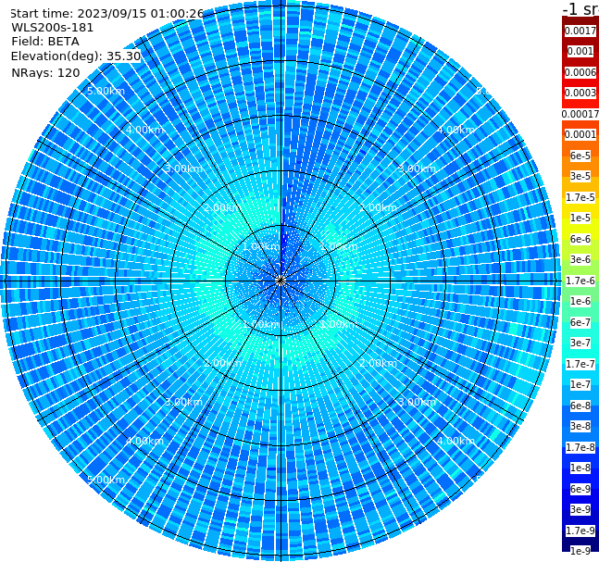Select the 6e-9 colorbar tick
599x562 pixels.
(580, 489)
